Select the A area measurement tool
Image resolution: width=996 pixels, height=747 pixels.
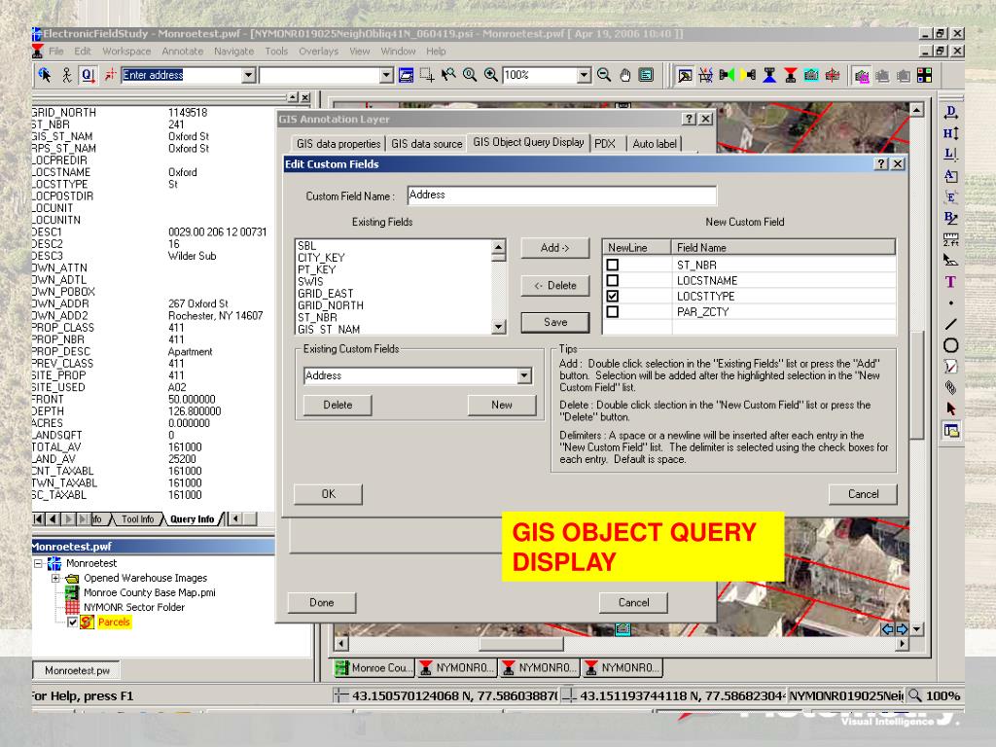pyautogui.click(x=950, y=176)
